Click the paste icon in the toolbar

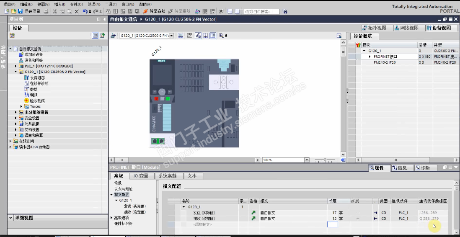tap(69, 11)
